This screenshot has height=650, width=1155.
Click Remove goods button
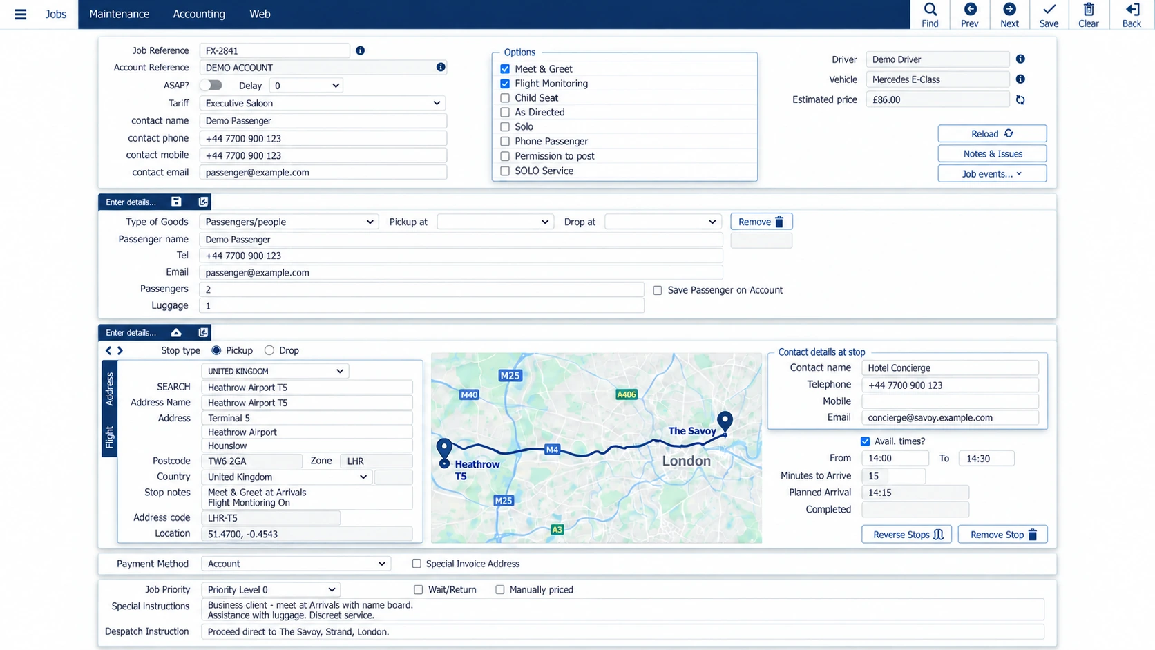[761, 222]
